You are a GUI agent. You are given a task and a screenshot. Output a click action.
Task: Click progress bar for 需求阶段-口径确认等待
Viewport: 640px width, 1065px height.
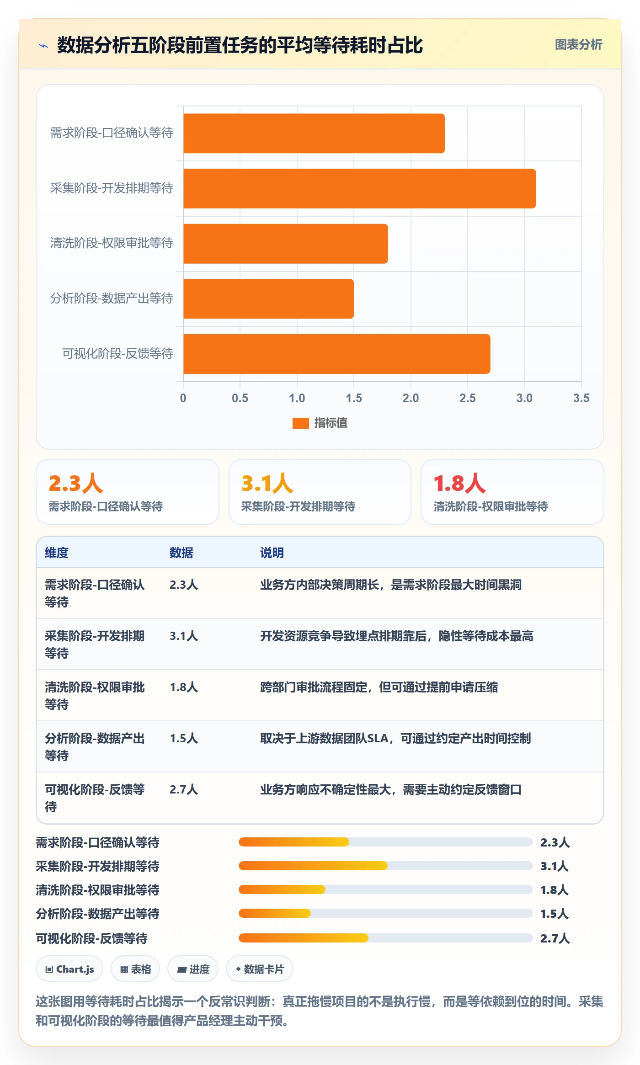click(386, 842)
